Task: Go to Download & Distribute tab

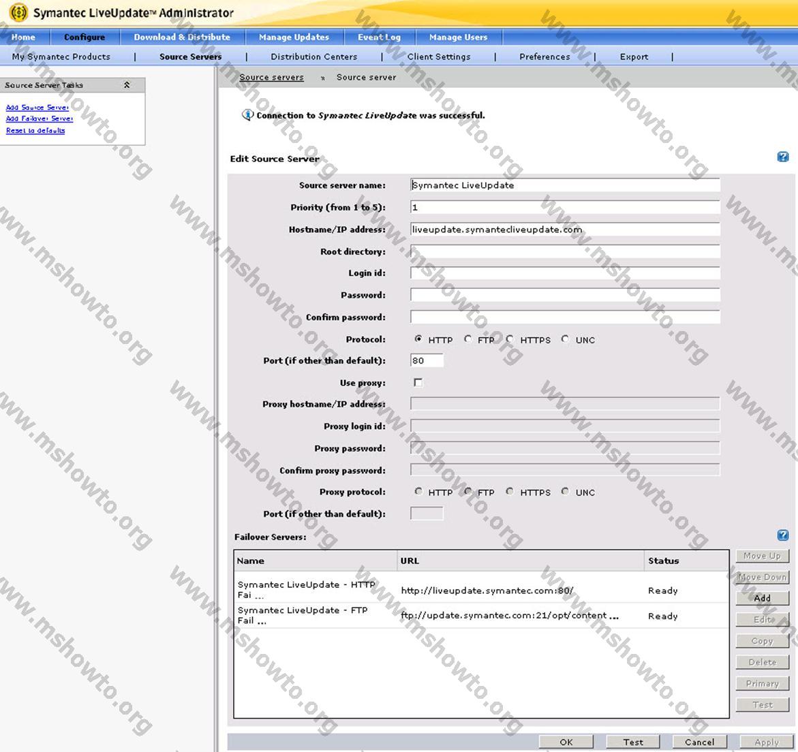Action: [x=182, y=37]
